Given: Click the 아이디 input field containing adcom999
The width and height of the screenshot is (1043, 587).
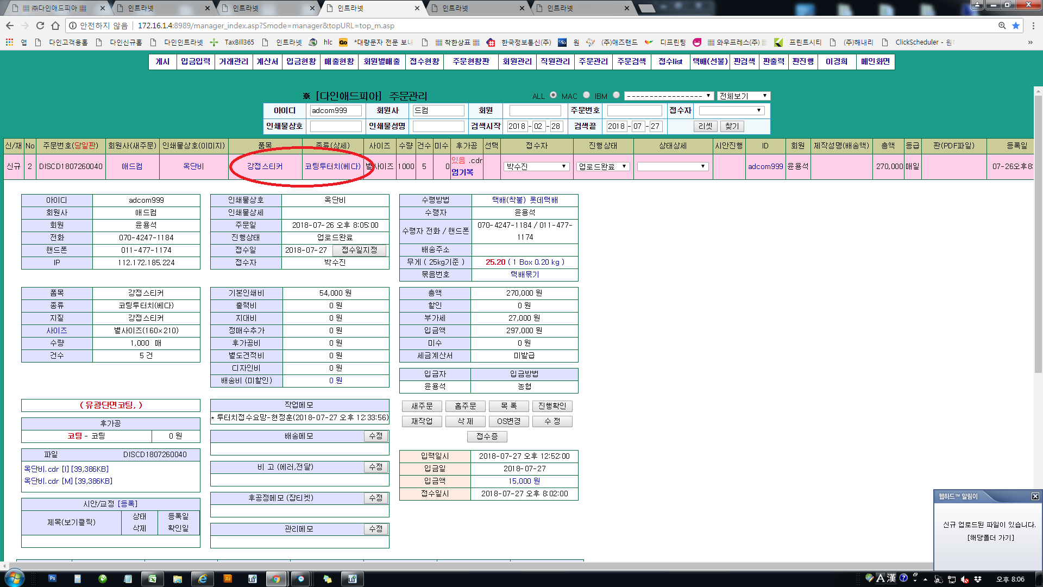Looking at the screenshot, I should tap(335, 110).
